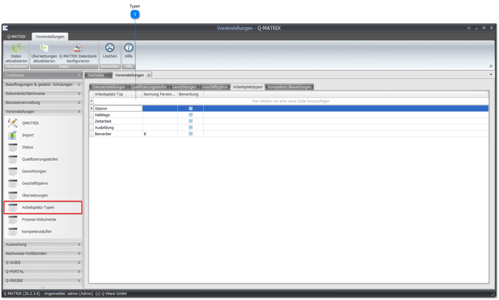Open the Kompetenz-Bewertungen tab
The width and height of the screenshot is (499, 300).
point(289,87)
